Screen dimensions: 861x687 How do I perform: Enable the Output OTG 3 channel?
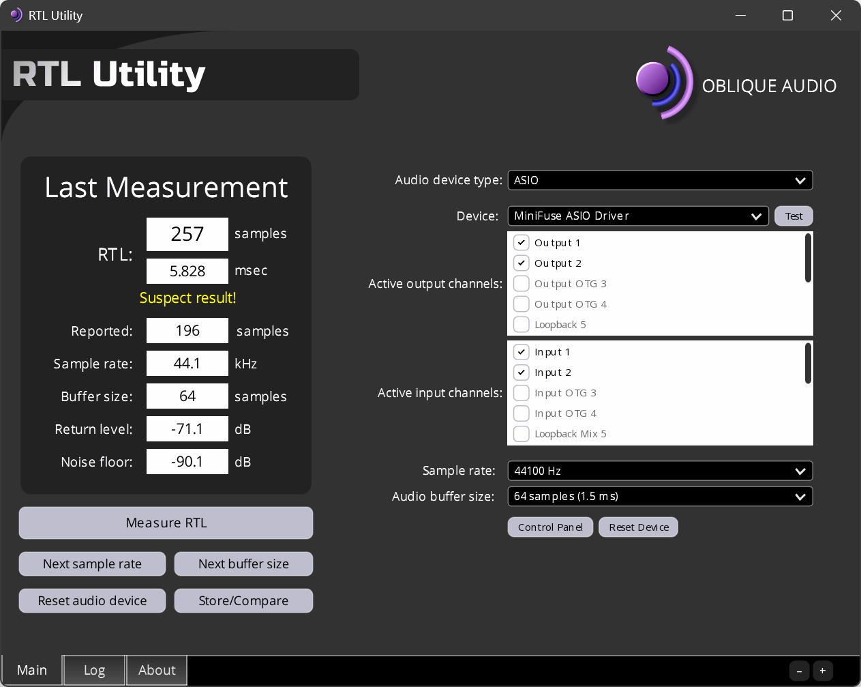522,284
